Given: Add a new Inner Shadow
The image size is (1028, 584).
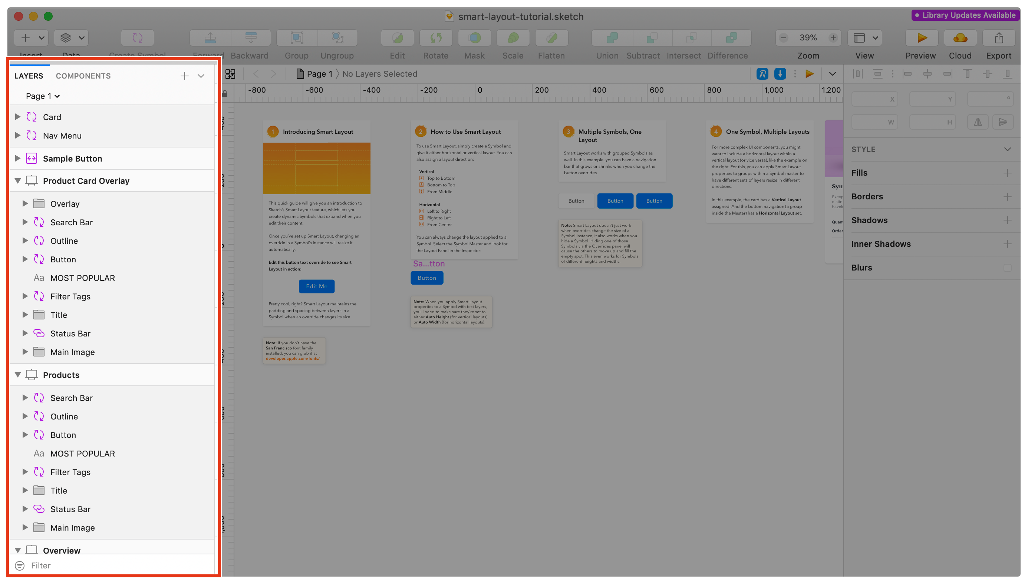Looking at the screenshot, I should pos(1008,244).
